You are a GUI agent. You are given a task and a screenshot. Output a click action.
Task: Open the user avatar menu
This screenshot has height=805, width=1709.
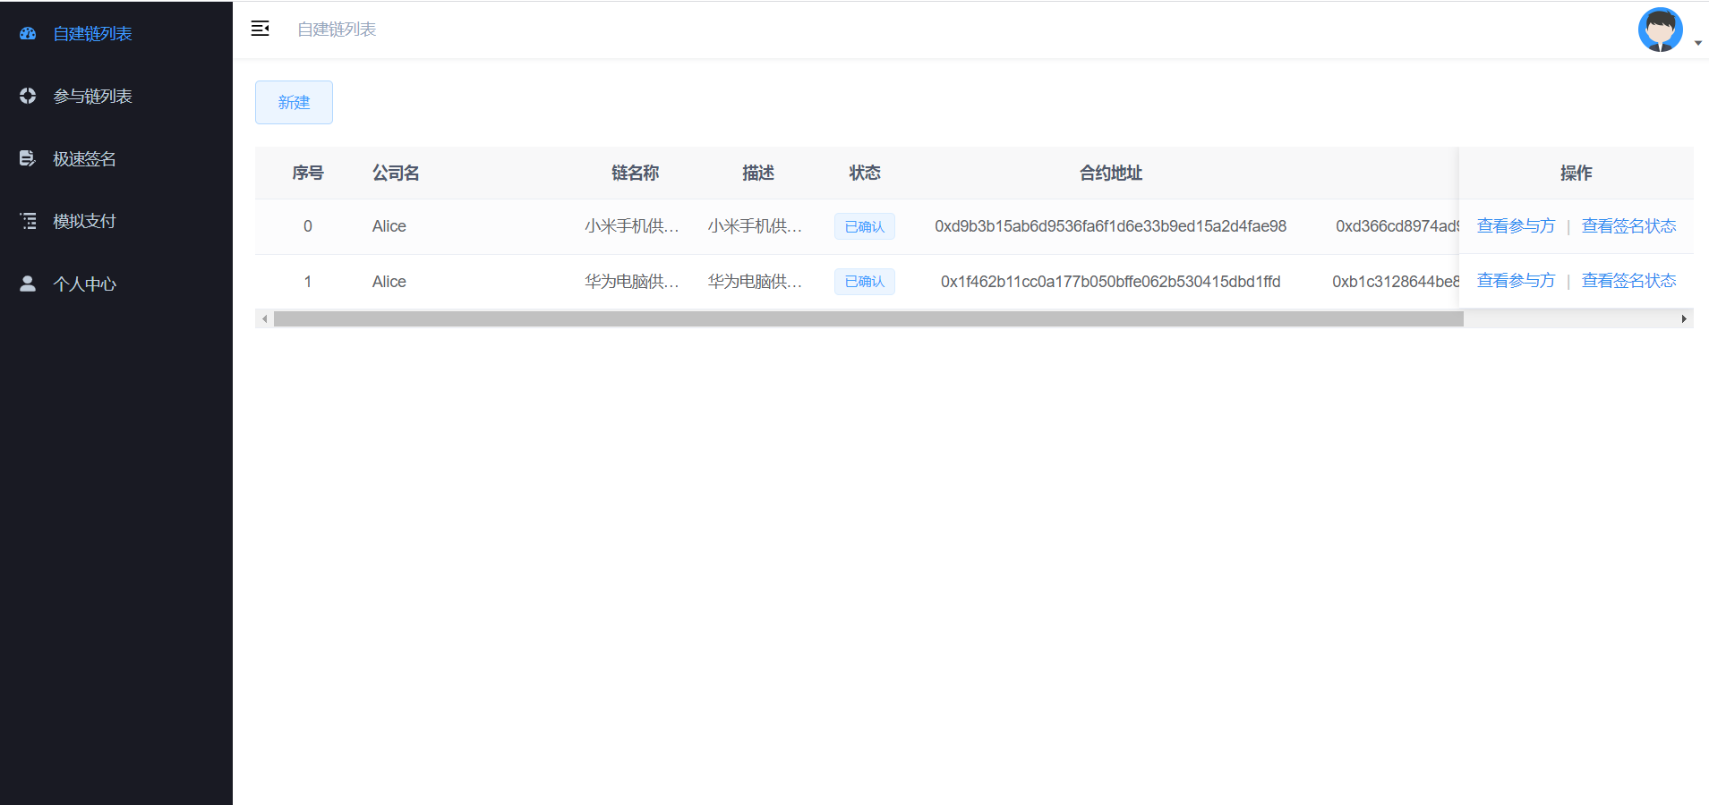tap(1660, 30)
